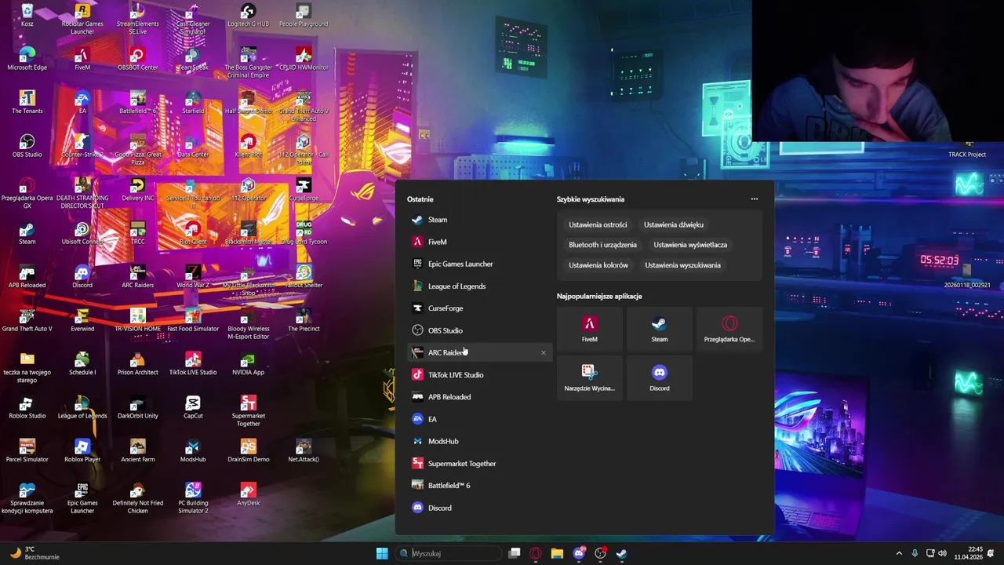Select Ustawienia ostrości quick search

click(x=598, y=224)
